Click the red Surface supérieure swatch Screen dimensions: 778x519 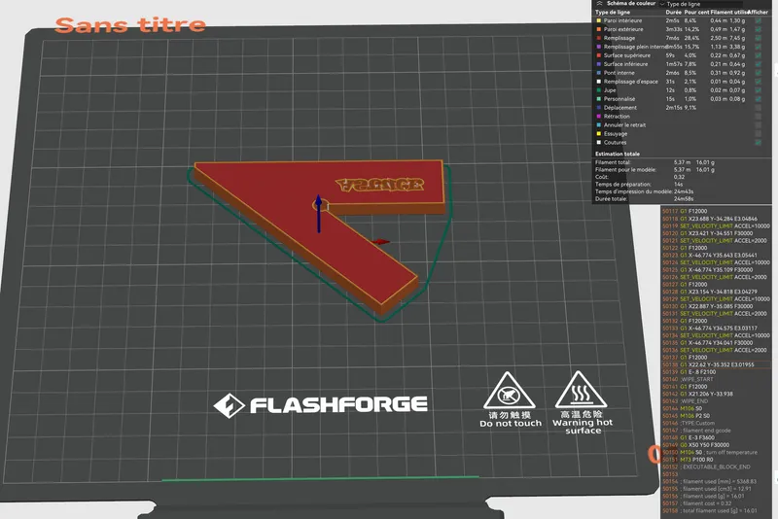tap(599, 55)
